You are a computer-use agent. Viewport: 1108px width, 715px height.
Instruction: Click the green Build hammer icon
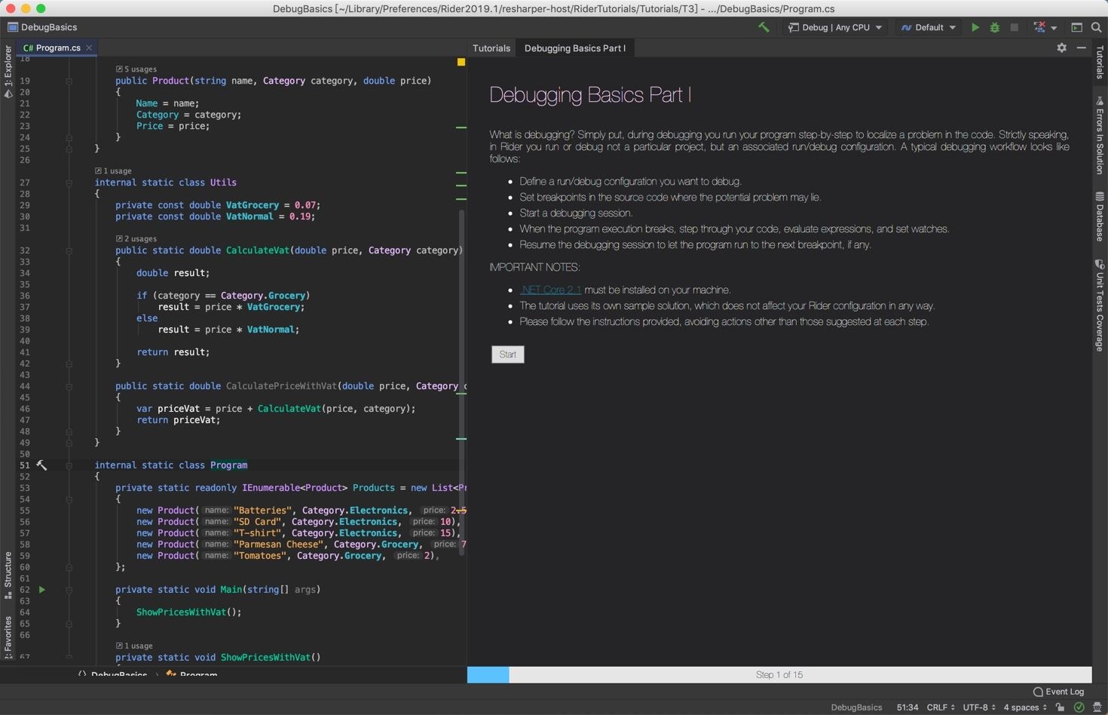coord(764,27)
